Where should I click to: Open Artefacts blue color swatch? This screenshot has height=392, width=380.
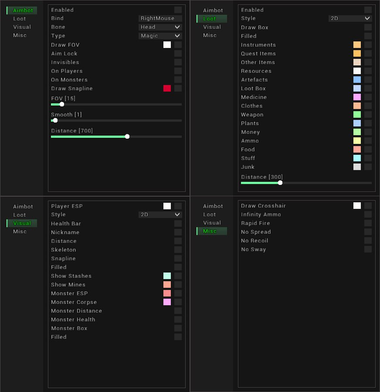tap(357, 79)
